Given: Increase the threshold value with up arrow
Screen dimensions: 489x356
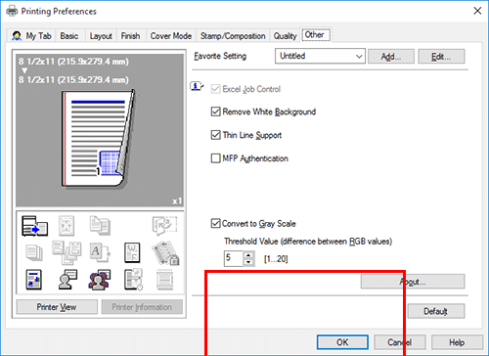Looking at the screenshot, I should 248,255.
